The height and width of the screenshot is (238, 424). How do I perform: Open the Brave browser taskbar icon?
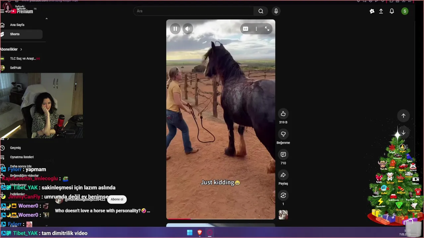point(200,233)
